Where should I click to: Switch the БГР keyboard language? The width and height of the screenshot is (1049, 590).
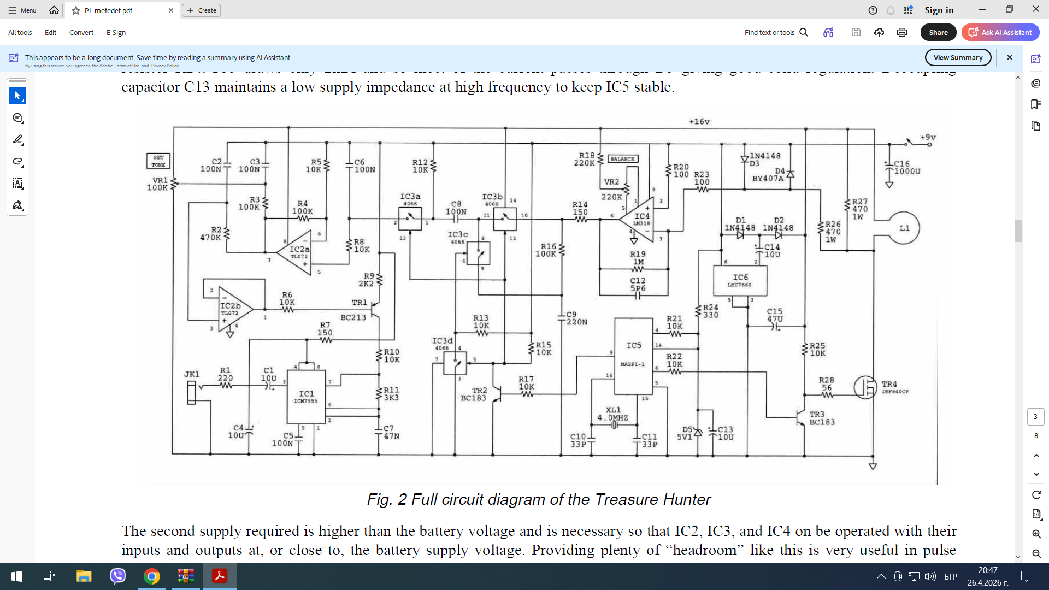tap(951, 576)
